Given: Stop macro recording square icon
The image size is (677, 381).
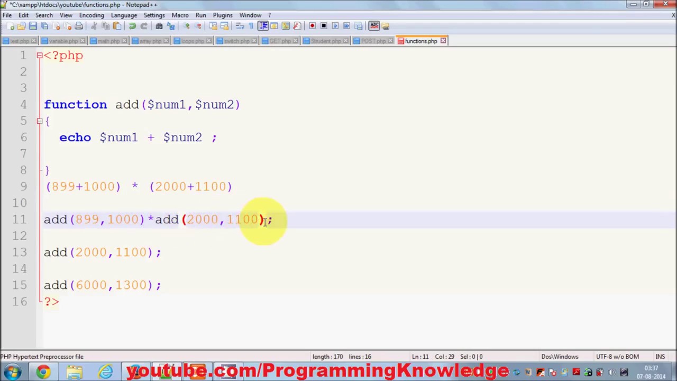Looking at the screenshot, I should 324,26.
